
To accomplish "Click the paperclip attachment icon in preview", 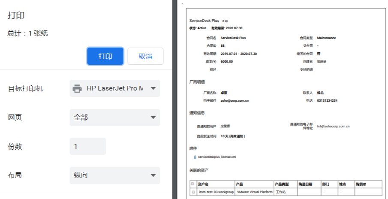I will (x=195, y=157).
